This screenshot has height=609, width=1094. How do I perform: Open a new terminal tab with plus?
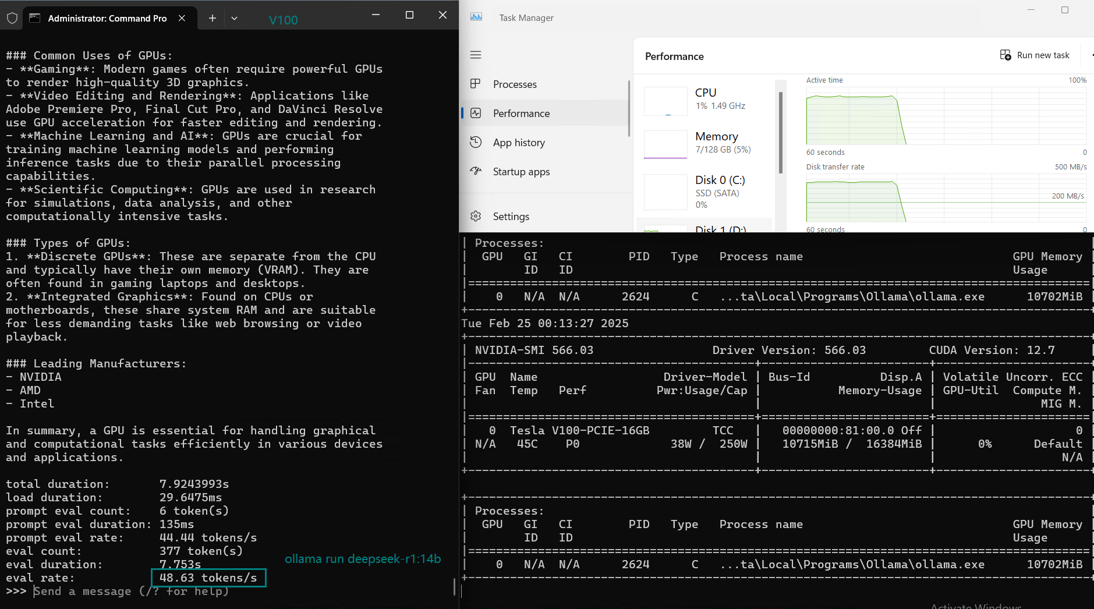point(213,18)
